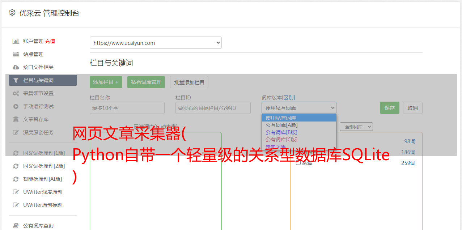Viewport: 462px width, 230px height.
Task: Click the book icon for 公有词库查询
Action: tap(16, 226)
